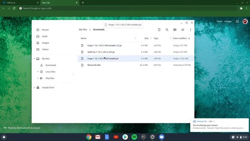Click the file icon of OptiFine jar
Image resolution: width=250 pixels, height=141 pixels.
[x=82, y=52]
